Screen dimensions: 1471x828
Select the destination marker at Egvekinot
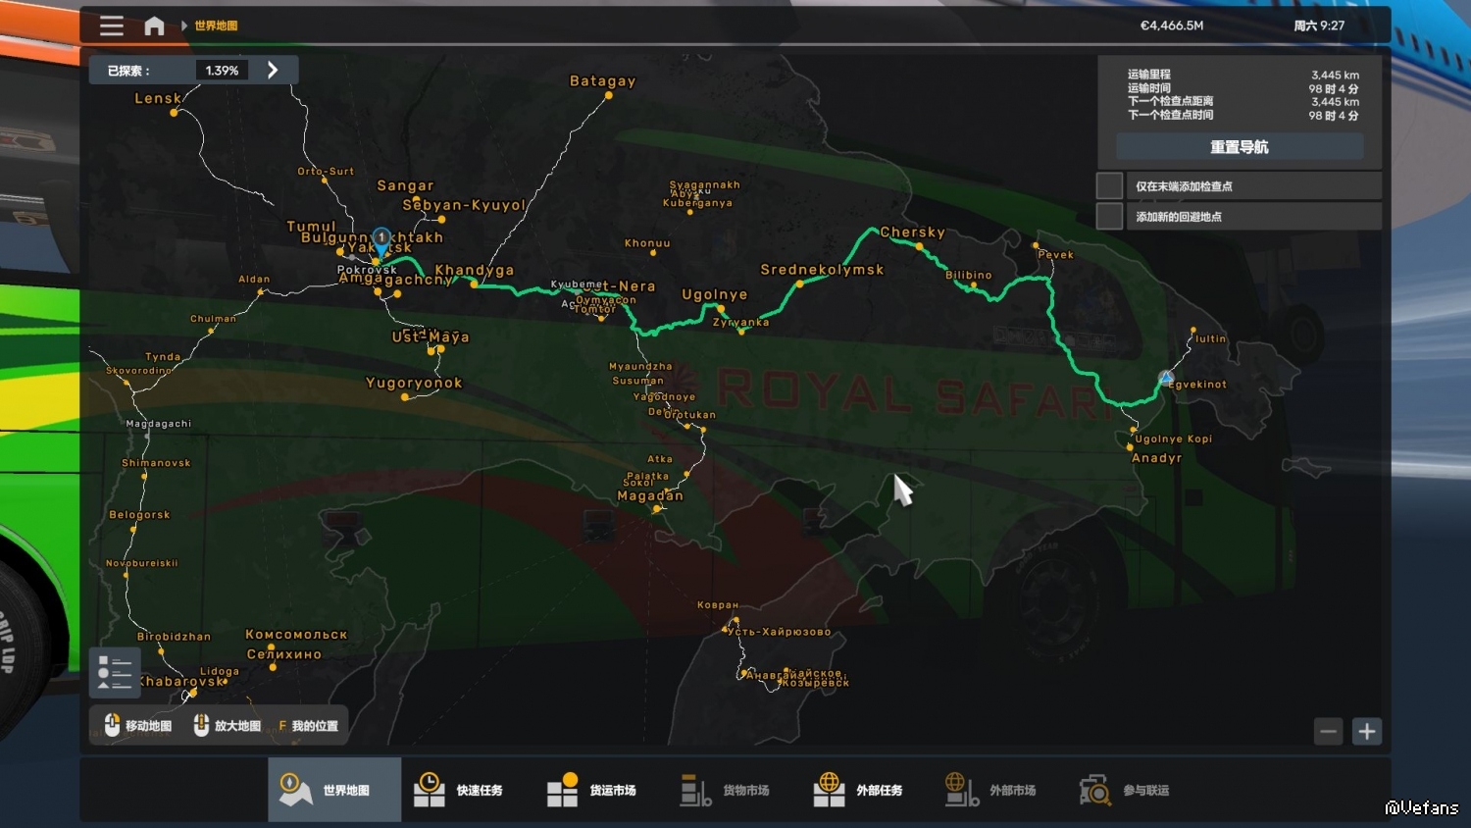[x=1166, y=378]
